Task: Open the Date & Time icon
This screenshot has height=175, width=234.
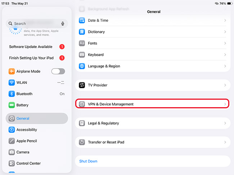Action: click(x=82, y=20)
